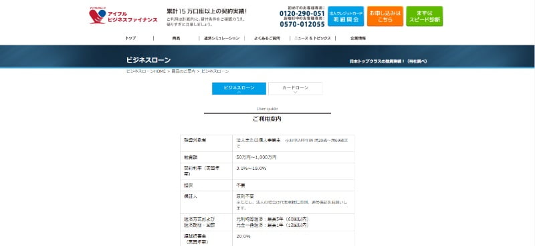Click the green まずはスピード診断 button
Image resolution: width=535 pixels, height=246 pixels.
pyautogui.click(x=425, y=16)
